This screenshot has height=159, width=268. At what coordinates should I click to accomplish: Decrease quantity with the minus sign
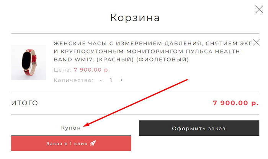101,80
